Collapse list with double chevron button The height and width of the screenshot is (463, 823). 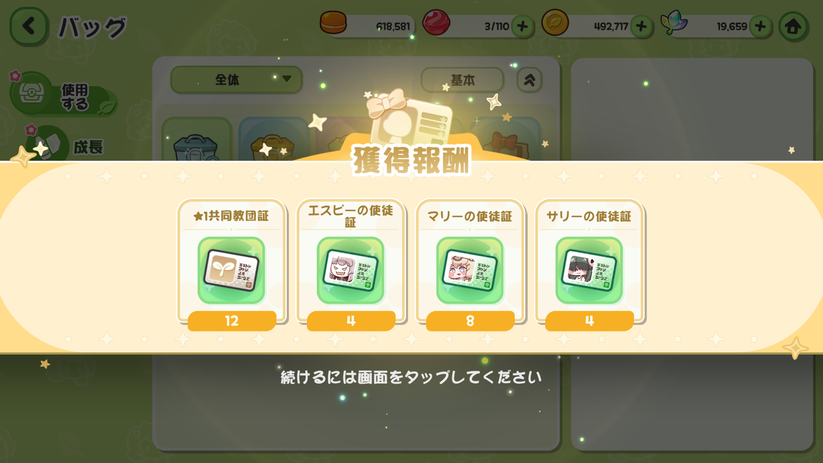(x=529, y=80)
